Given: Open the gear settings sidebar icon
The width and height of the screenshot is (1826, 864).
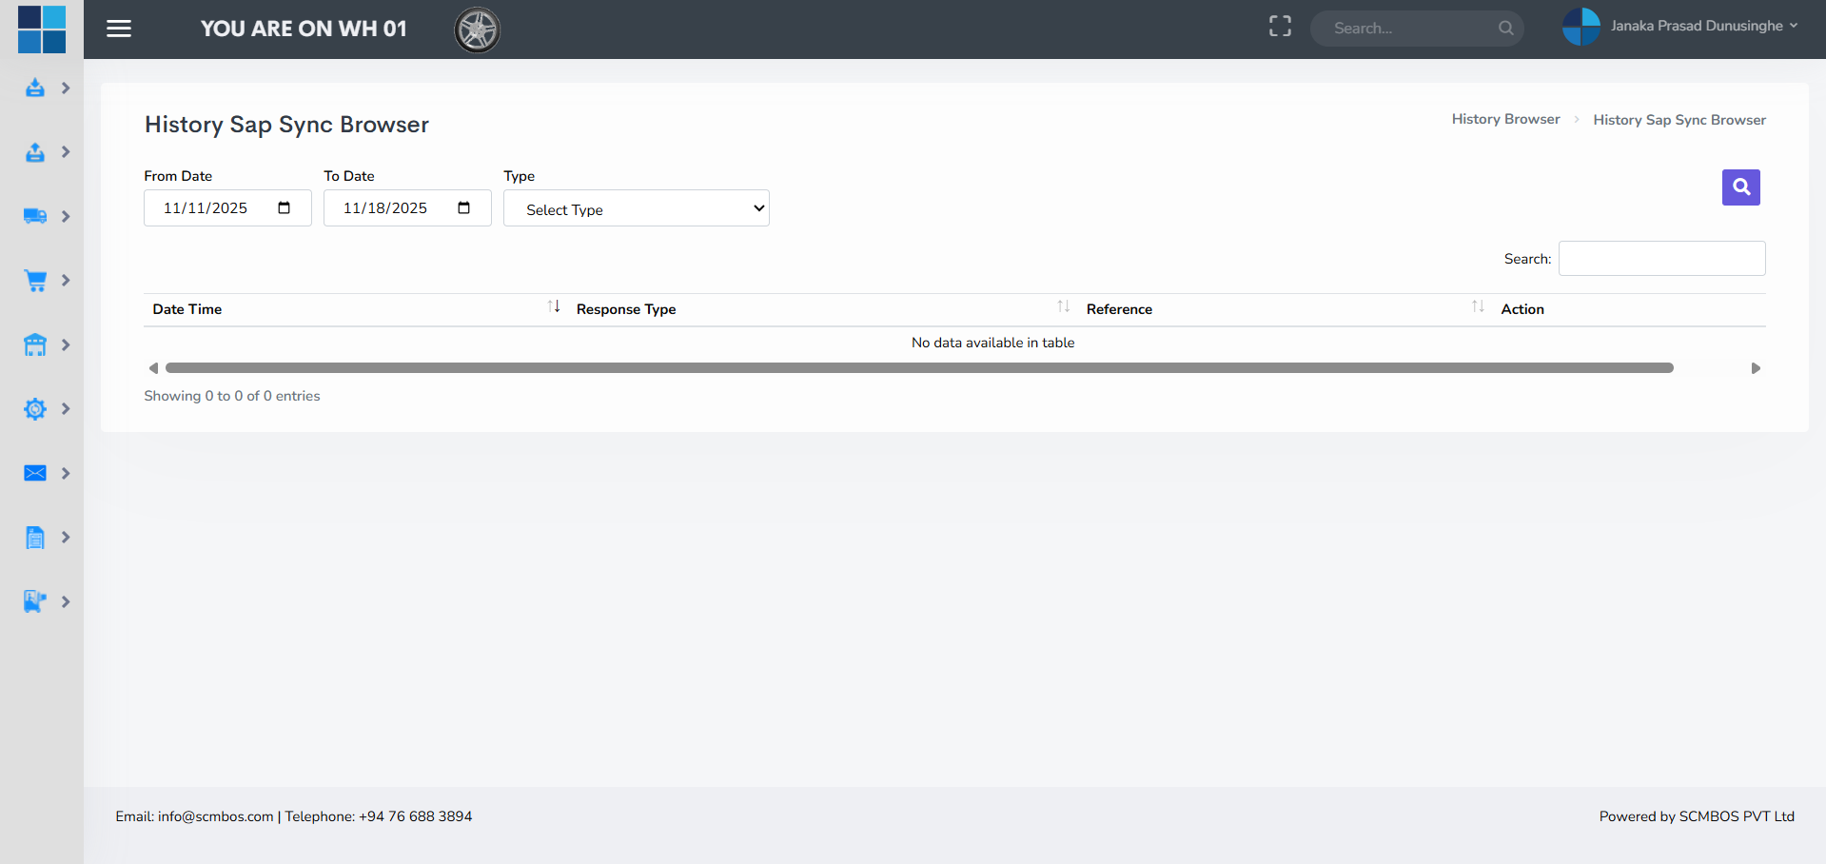Looking at the screenshot, I should [35, 409].
